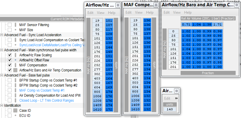Select the 0.71 Rel Air Volume axis cell
The image size is (241, 118).
(x=186, y=25)
